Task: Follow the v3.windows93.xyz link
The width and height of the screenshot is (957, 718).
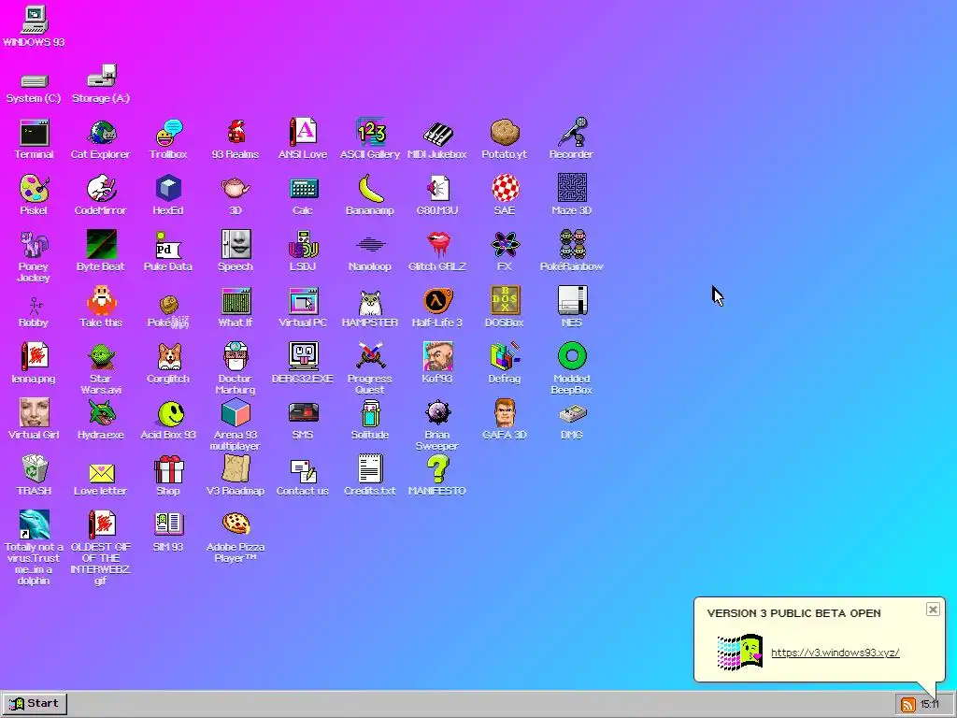Action: click(835, 653)
